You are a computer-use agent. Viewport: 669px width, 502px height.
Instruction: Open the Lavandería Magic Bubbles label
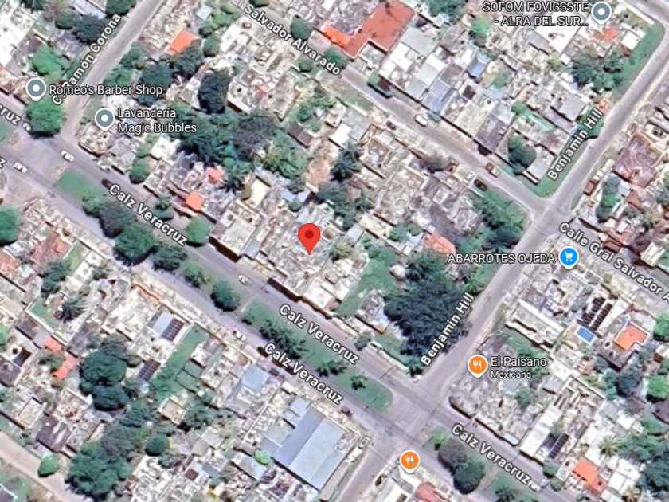(x=157, y=120)
